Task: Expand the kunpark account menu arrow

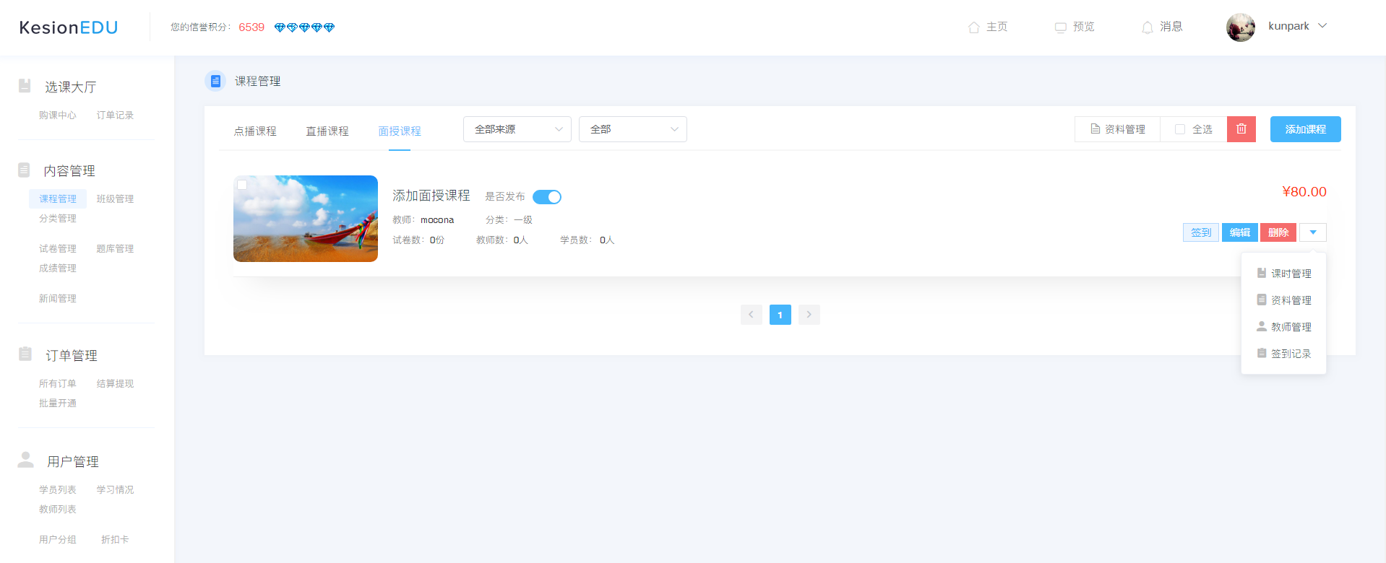Action: tap(1322, 26)
